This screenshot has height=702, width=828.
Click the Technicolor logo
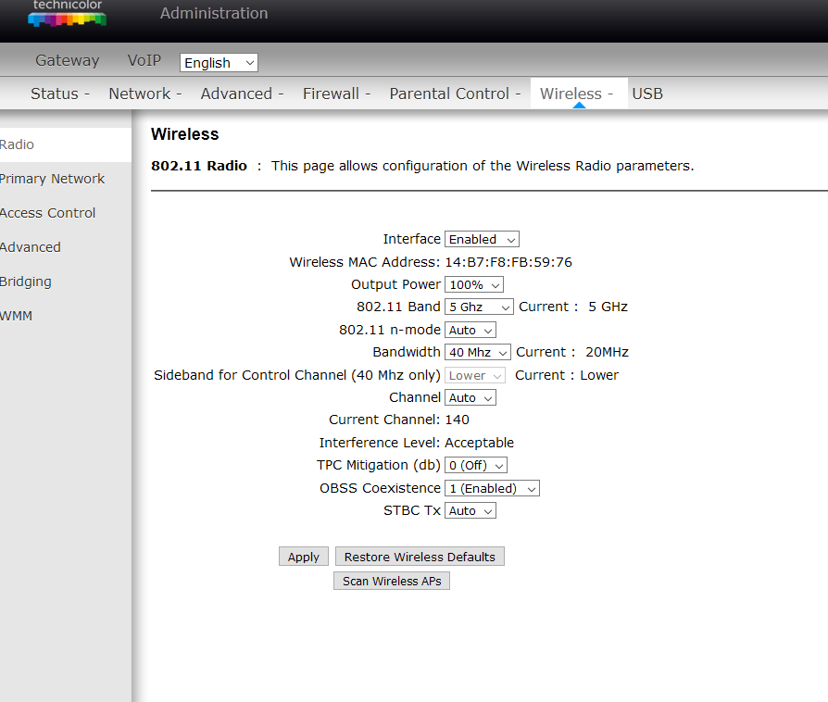click(x=67, y=13)
